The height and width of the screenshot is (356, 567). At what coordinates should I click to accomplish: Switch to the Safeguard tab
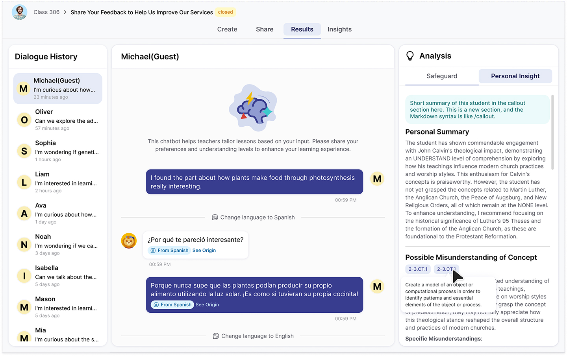[x=442, y=76]
